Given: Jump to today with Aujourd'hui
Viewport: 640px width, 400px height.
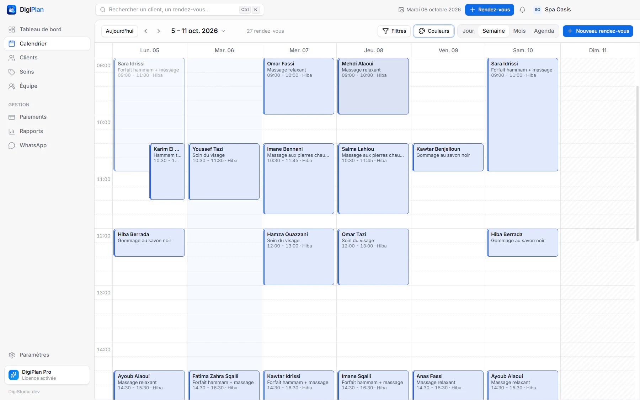Looking at the screenshot, I should (119, 31).
